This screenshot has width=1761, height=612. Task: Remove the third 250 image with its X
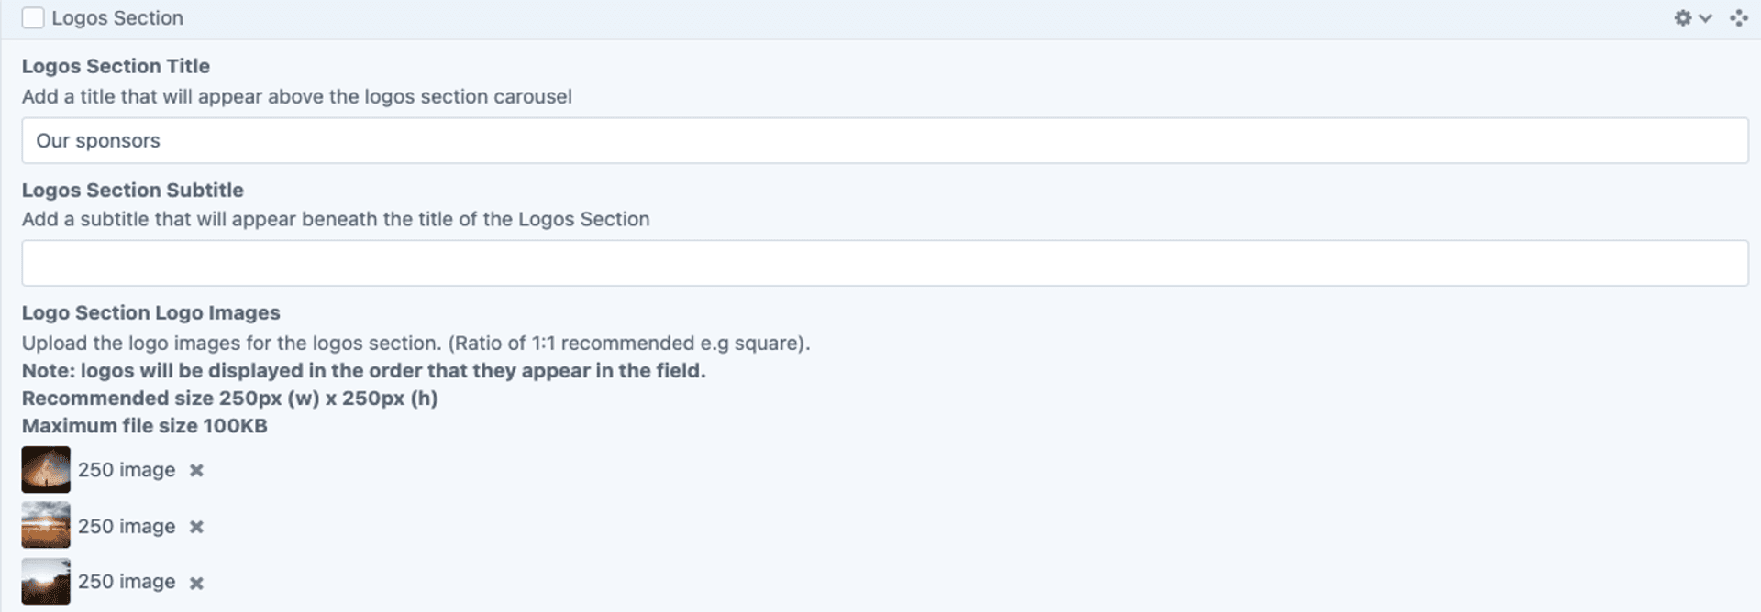(x=196, y=583)
